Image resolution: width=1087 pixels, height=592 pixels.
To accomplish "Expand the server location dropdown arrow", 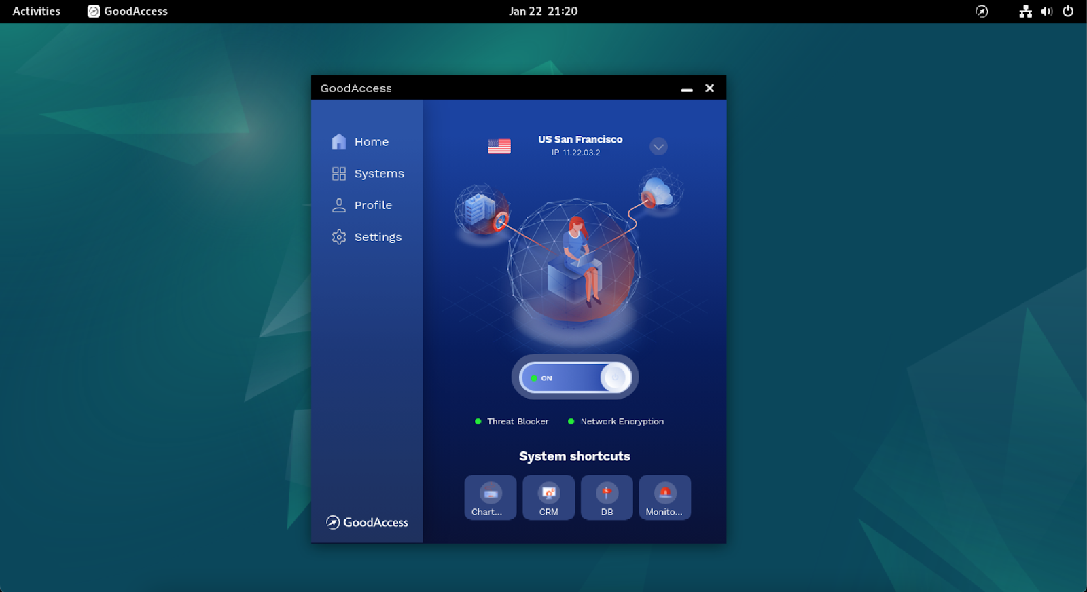I will (x=658, y=147).
